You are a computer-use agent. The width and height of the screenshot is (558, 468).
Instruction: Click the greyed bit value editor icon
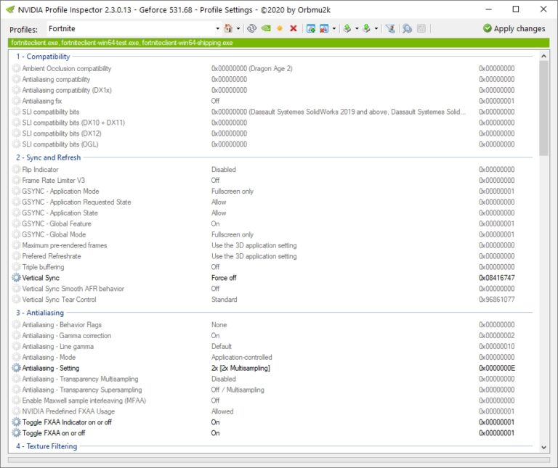[421, 28]
